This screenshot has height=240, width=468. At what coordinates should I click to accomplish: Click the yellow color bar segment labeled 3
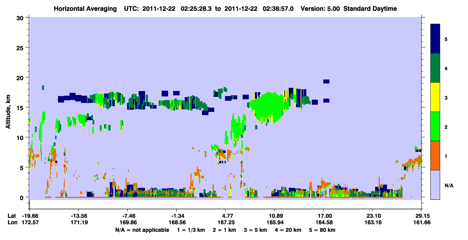coord(435,97)
